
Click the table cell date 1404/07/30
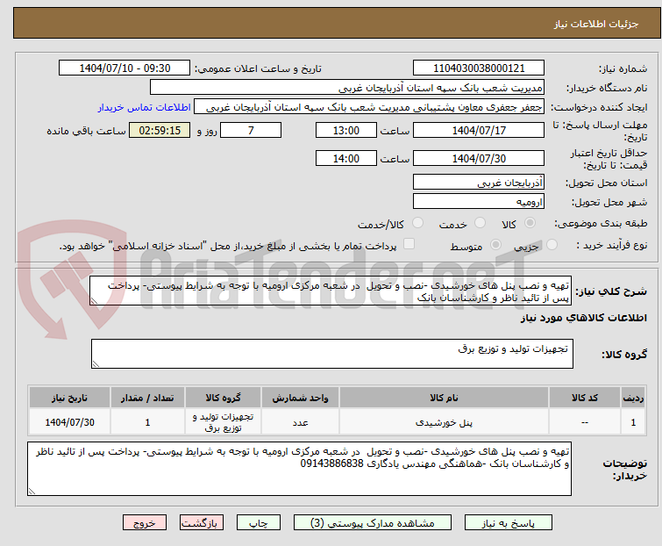click(69, 422)
